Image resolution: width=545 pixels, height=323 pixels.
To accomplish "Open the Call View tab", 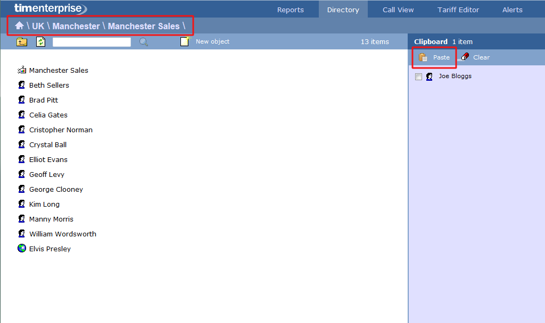I will [x=398, y=10].
